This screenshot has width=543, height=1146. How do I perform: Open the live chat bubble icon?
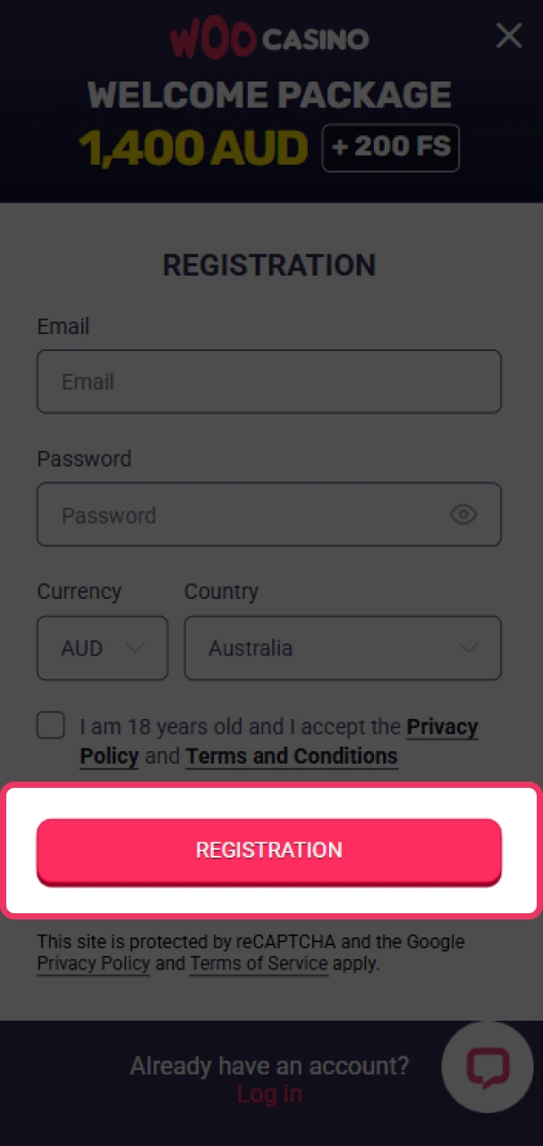[488, 1066]
